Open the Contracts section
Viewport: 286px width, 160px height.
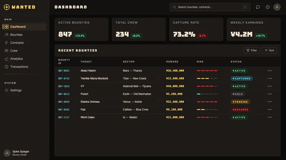pos(24,43)
